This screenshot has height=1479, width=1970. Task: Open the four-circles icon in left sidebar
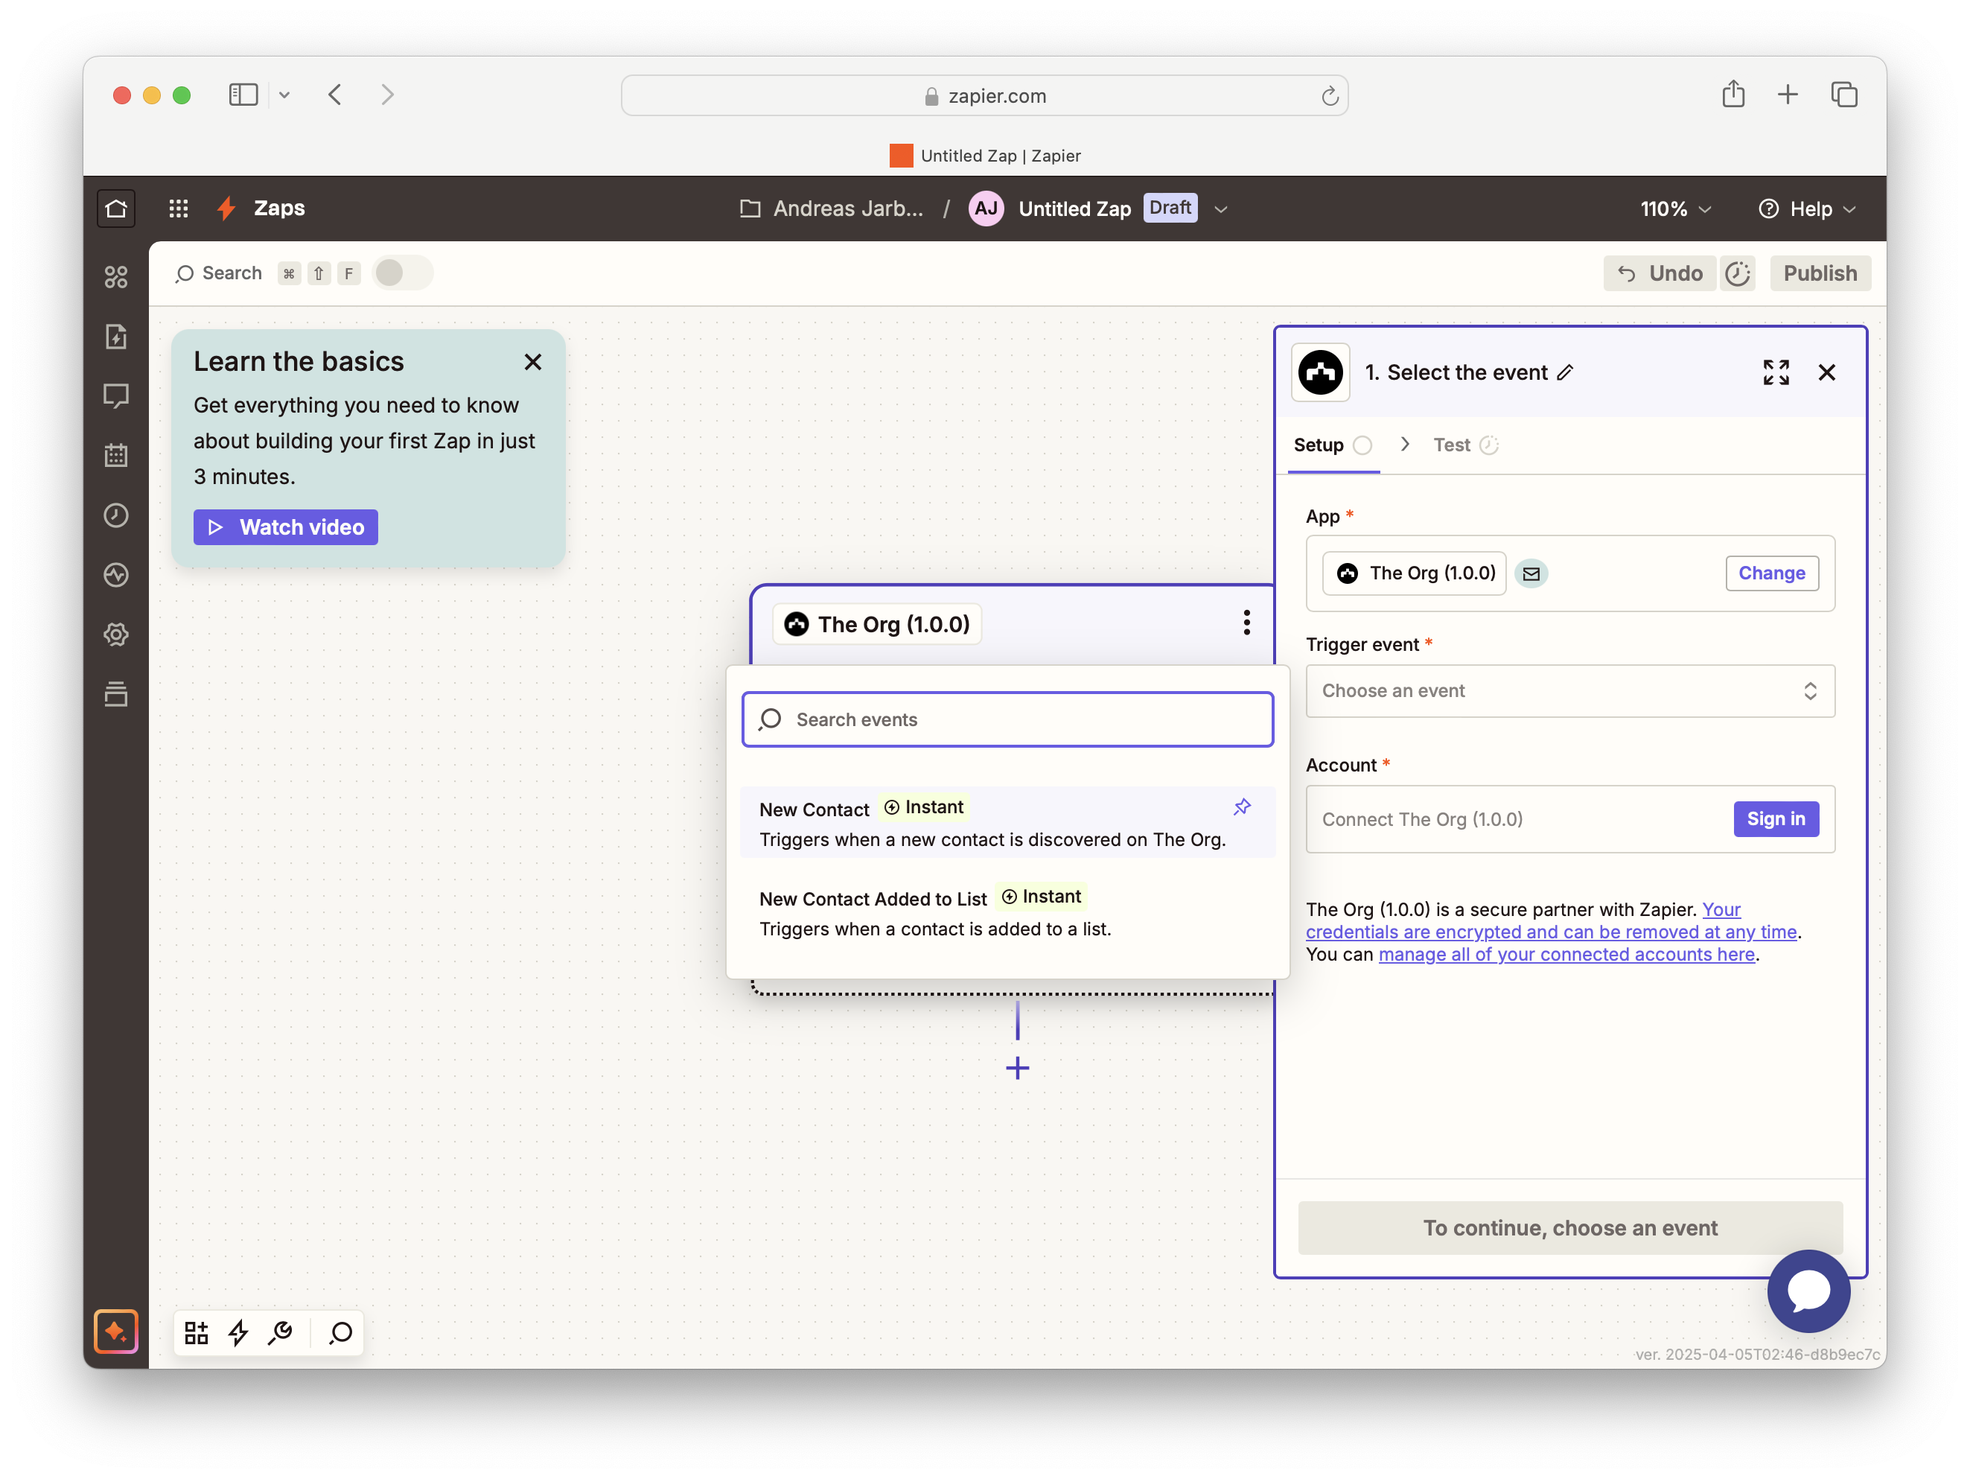pyautogui.click(x=116, y=277)
